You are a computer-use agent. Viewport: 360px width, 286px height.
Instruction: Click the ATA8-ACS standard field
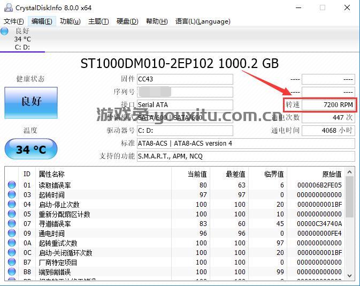pos(246,144)
